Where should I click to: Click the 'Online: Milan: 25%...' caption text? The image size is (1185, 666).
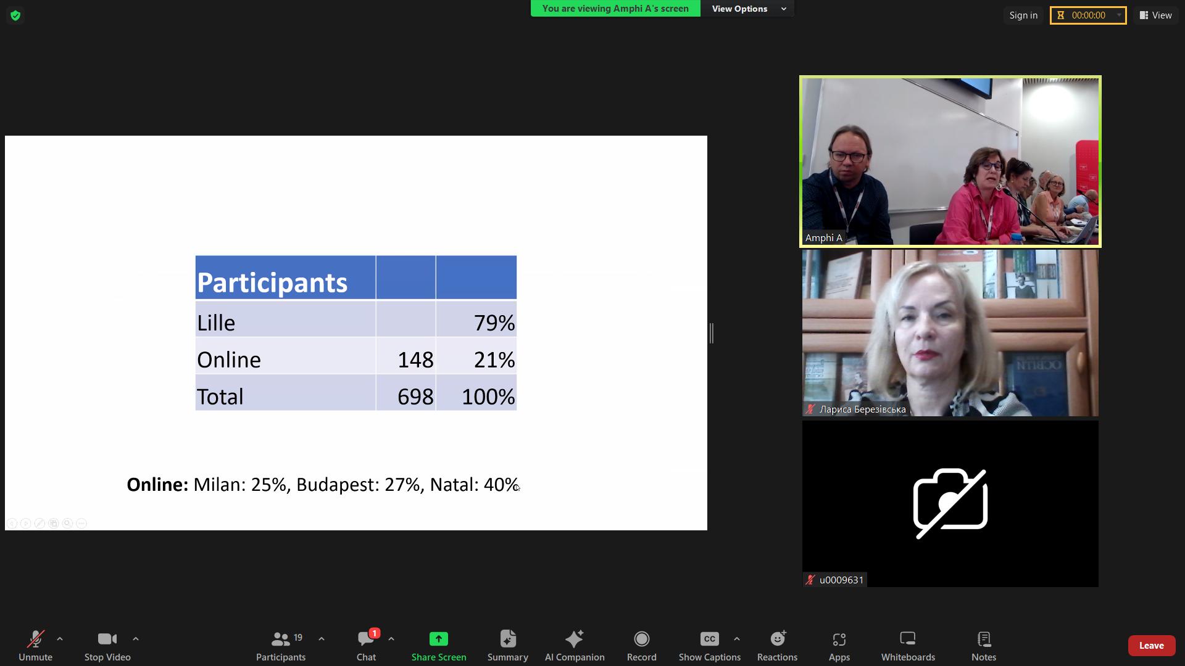323,485
